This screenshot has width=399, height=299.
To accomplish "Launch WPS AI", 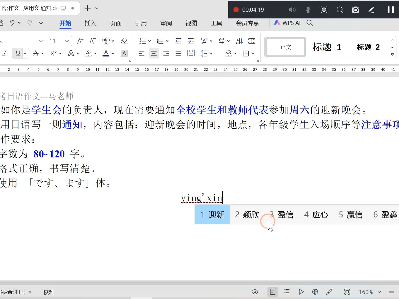I will pyautogui.click(x=287, y=23).
